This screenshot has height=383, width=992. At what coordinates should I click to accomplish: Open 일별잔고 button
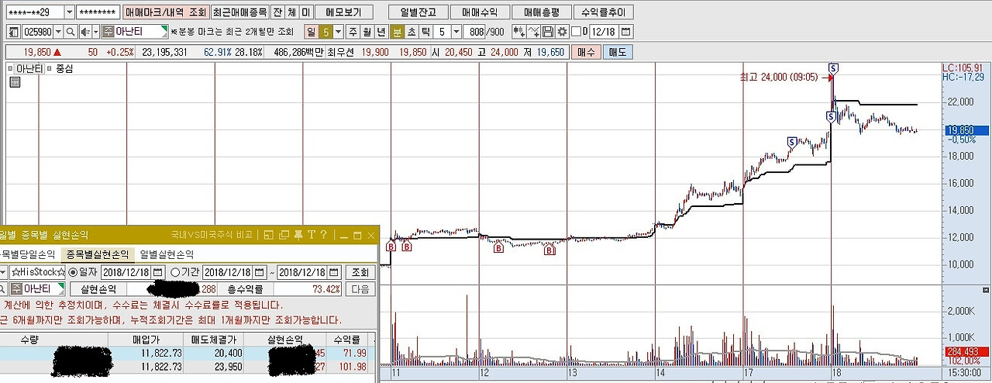[x=418, y=12]
